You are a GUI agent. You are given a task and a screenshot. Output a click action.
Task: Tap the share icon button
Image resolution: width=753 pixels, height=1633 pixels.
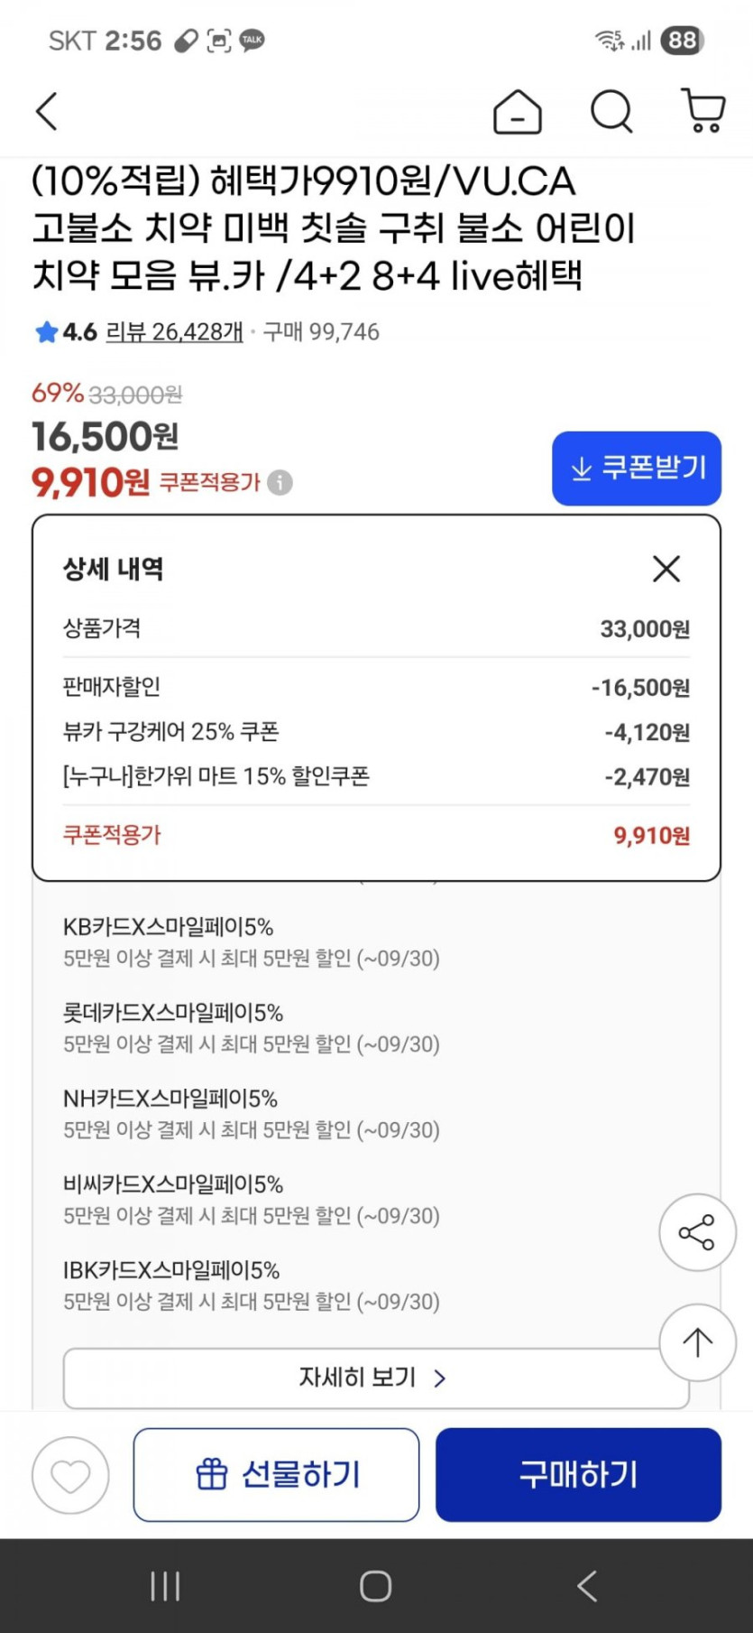click(697, 1232)
